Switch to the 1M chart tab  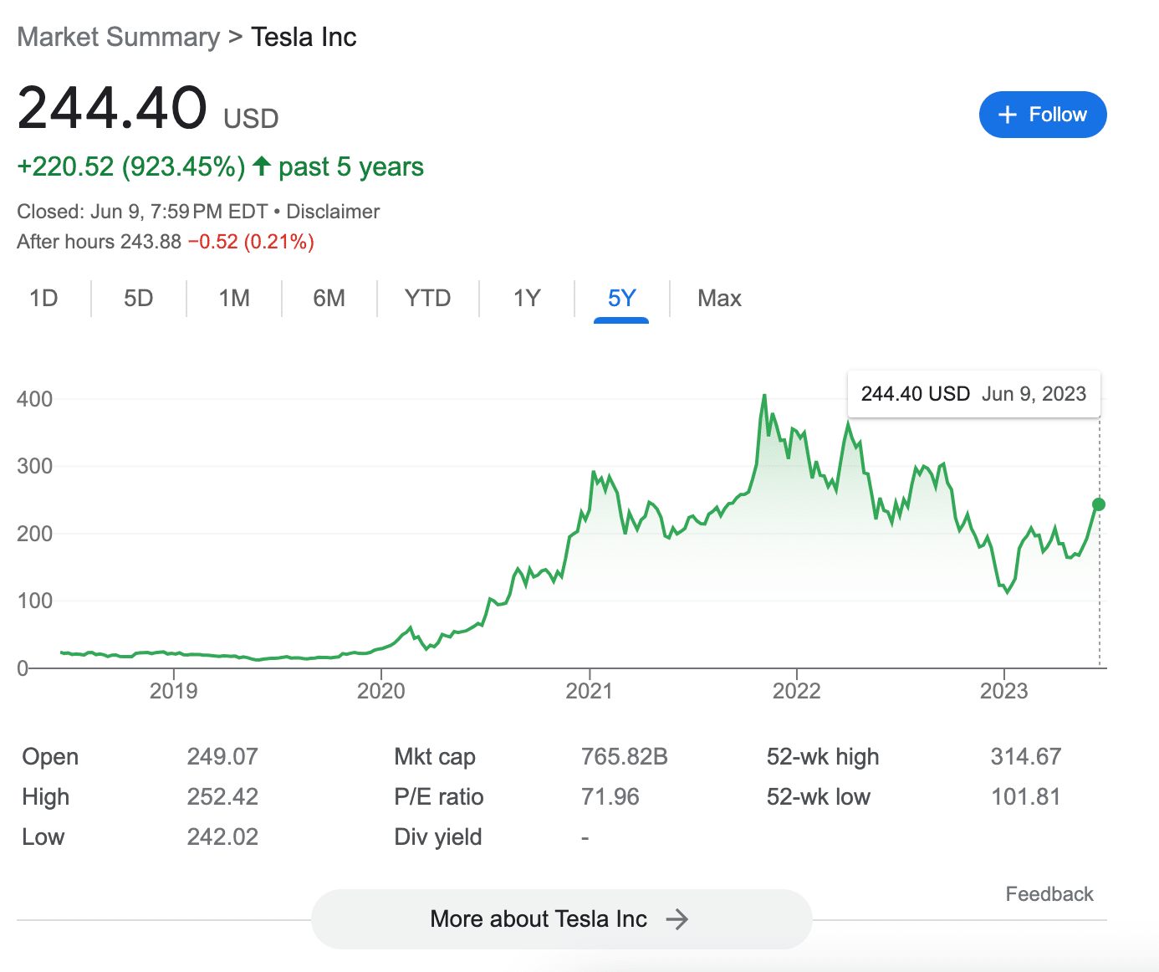click(234, 299)
